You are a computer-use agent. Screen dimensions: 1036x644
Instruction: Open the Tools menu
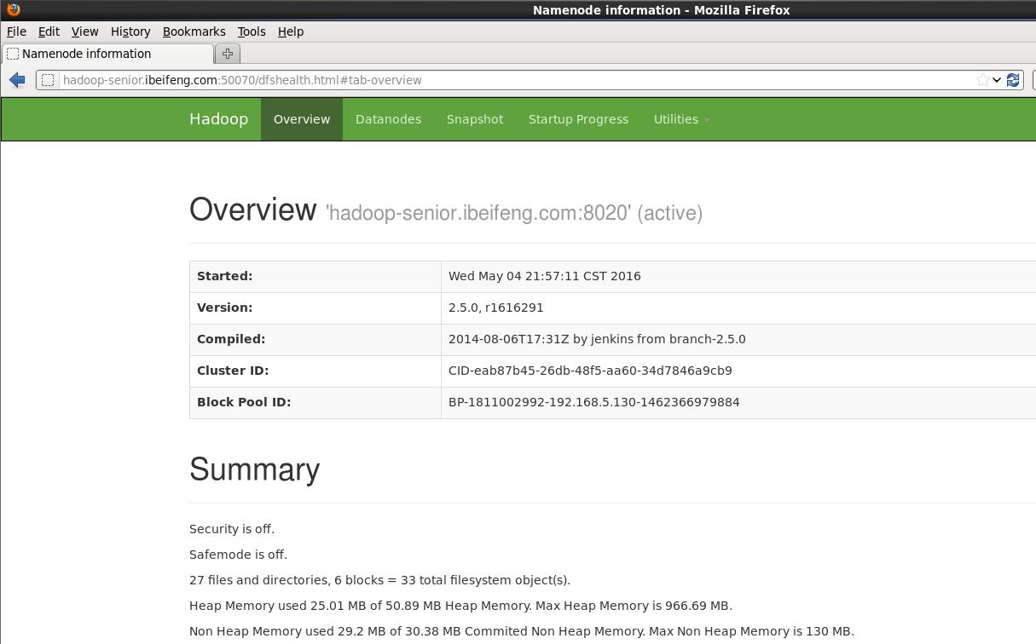coord(252,32)
